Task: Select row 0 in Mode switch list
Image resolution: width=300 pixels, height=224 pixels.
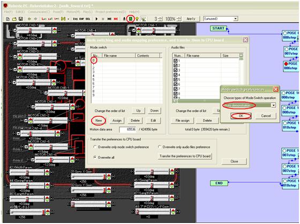Action: (x=126, y=60)
